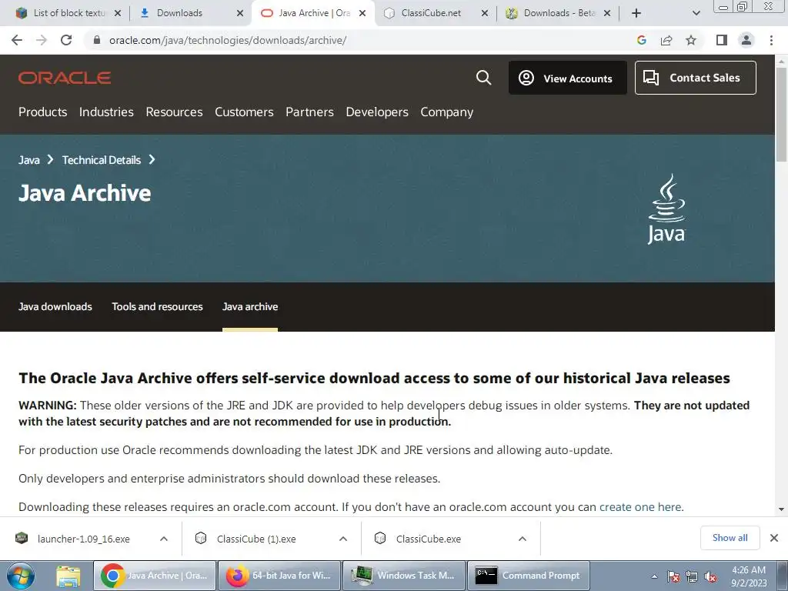Open the Chrome profile avatar
788x591 pixels.
(746, 40)
